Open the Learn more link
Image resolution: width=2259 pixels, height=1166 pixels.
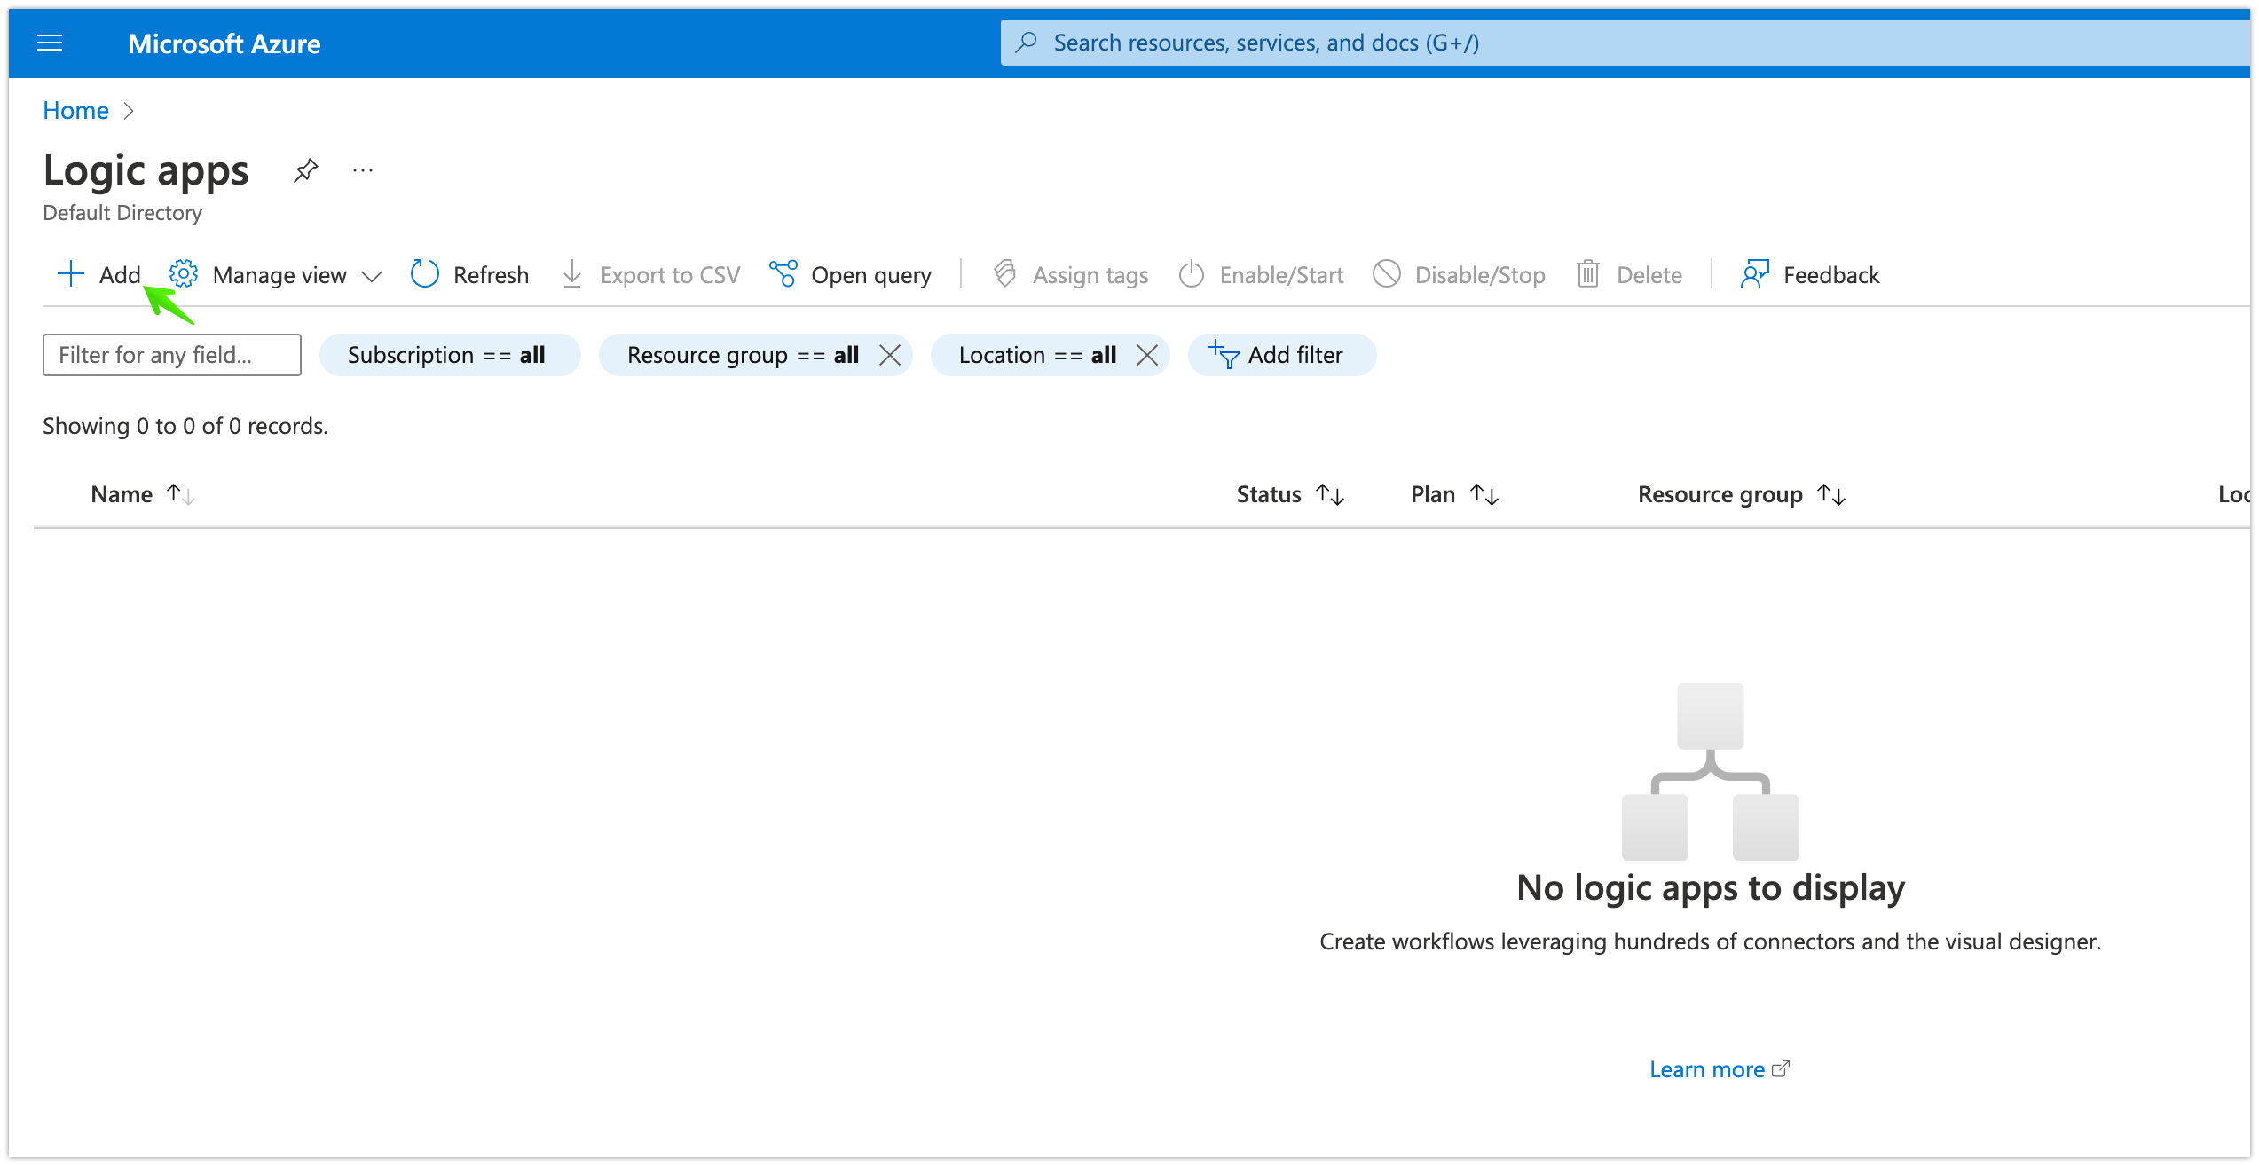pos(1719,1069)
